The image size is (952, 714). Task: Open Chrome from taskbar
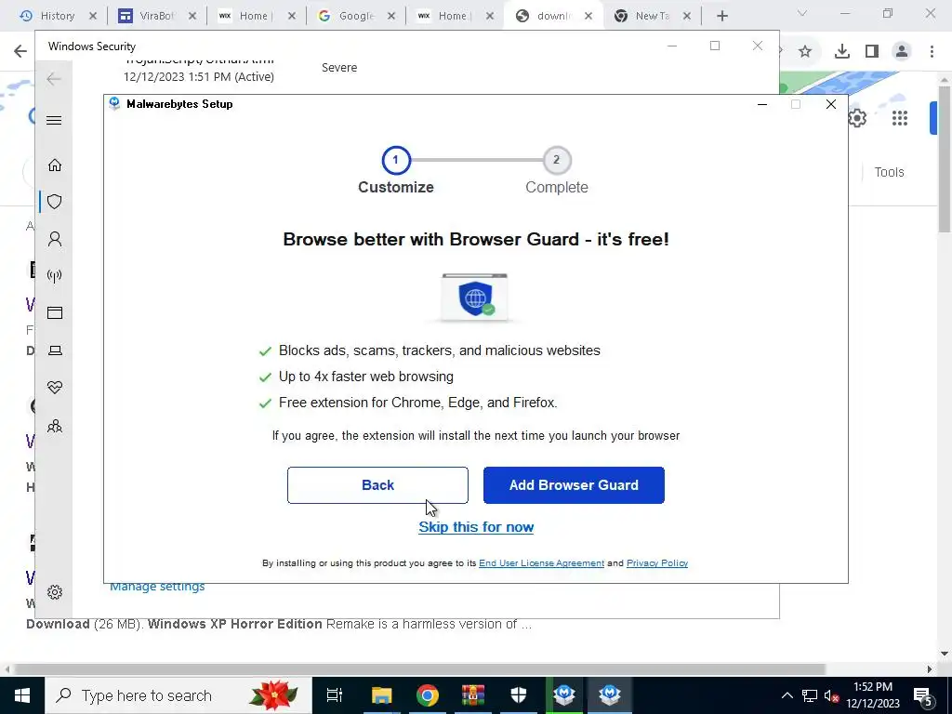pyautogui.click(x=428, y=695)
